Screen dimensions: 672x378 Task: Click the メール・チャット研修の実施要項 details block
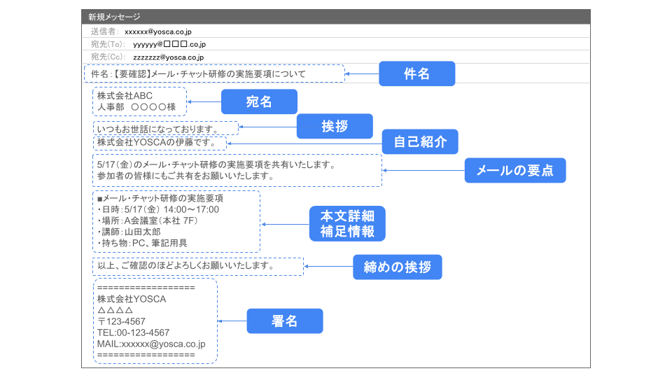[x=176, y=221]
